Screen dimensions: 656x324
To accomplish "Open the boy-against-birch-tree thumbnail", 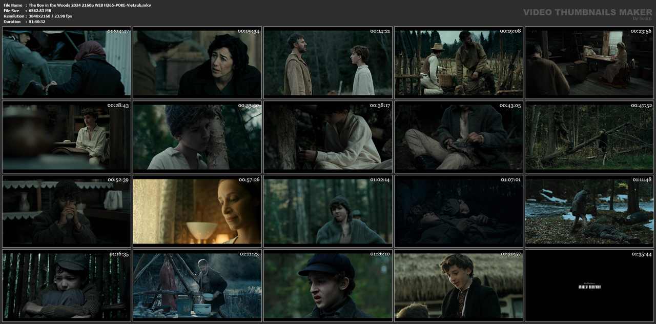I will tap(197, 137).
